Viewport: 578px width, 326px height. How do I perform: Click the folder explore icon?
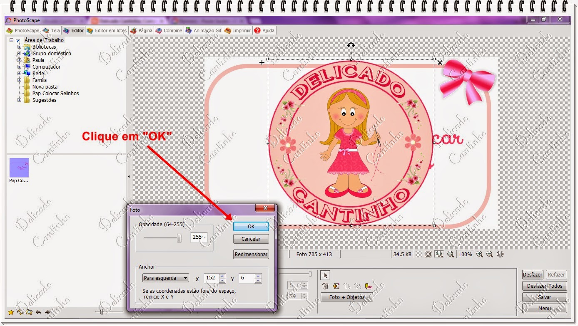pos(29,312)
